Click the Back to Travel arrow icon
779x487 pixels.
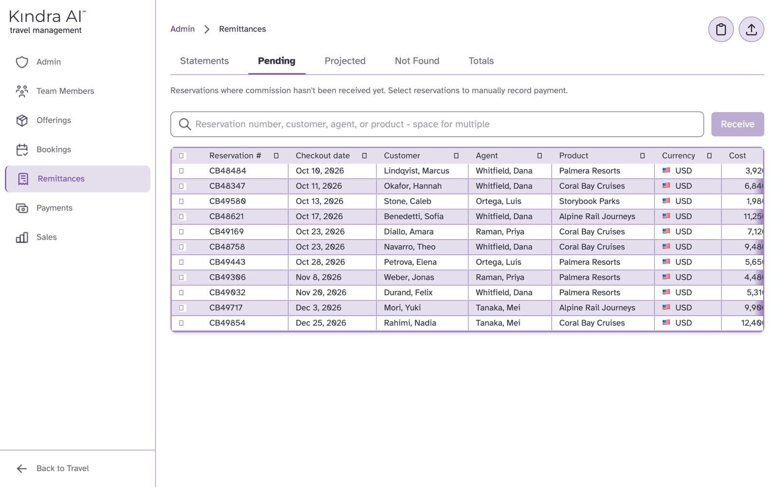(22, 468)
